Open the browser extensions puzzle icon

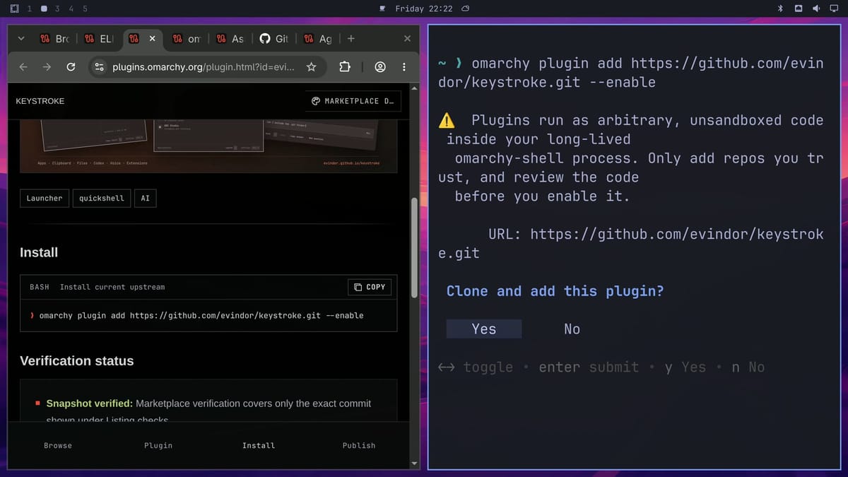[345, 67]
